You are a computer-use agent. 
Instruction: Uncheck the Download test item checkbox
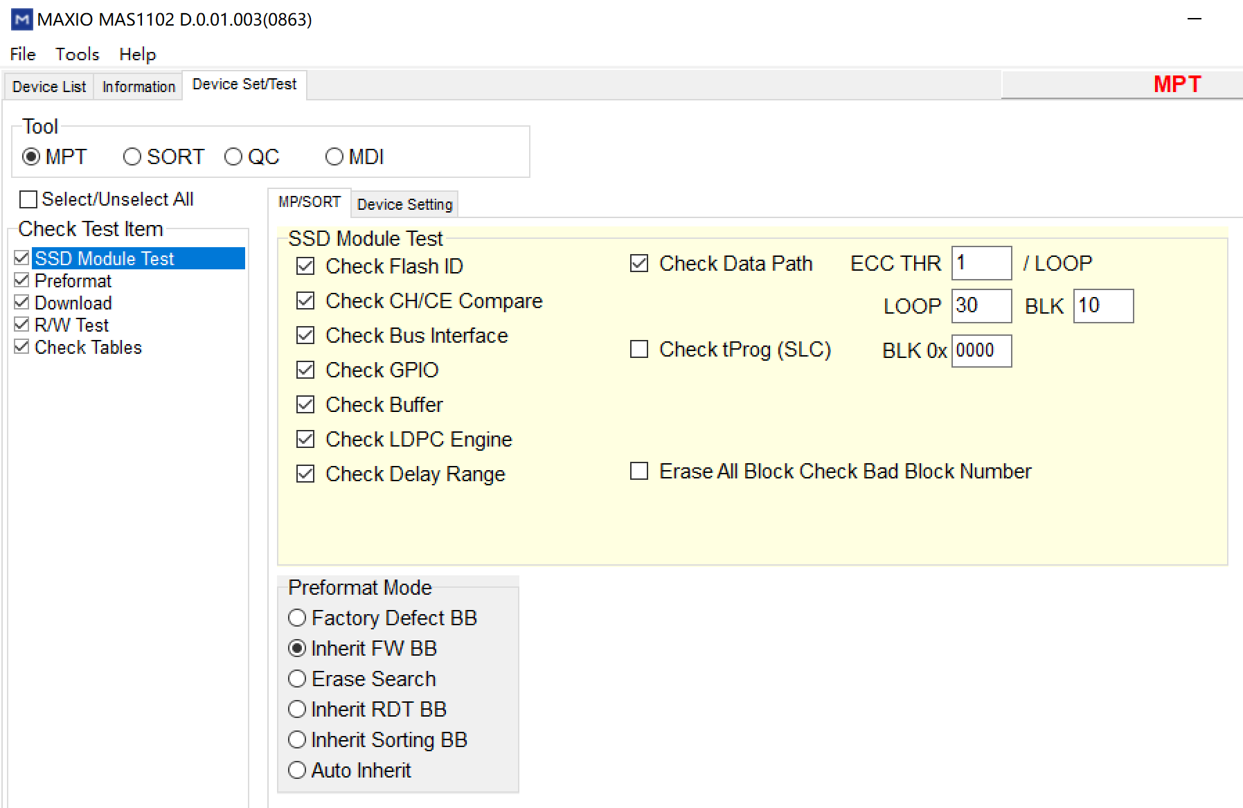point(21,303)
